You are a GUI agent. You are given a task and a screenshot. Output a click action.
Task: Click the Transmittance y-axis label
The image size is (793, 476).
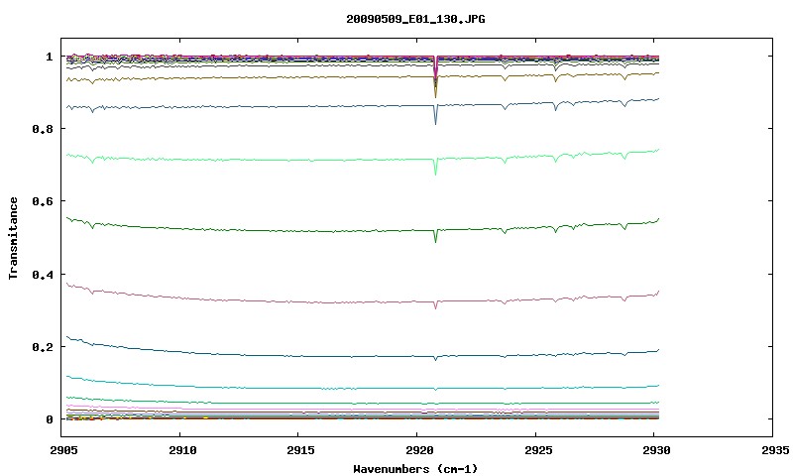[14, 238]
